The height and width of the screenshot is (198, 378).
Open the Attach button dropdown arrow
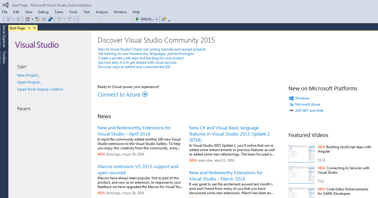click(157, 19)
